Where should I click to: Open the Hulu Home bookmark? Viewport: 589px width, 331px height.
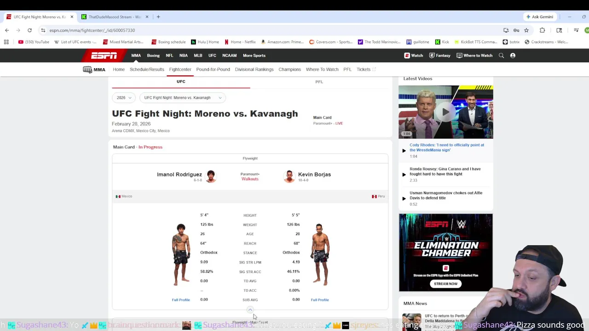[205, 42]
